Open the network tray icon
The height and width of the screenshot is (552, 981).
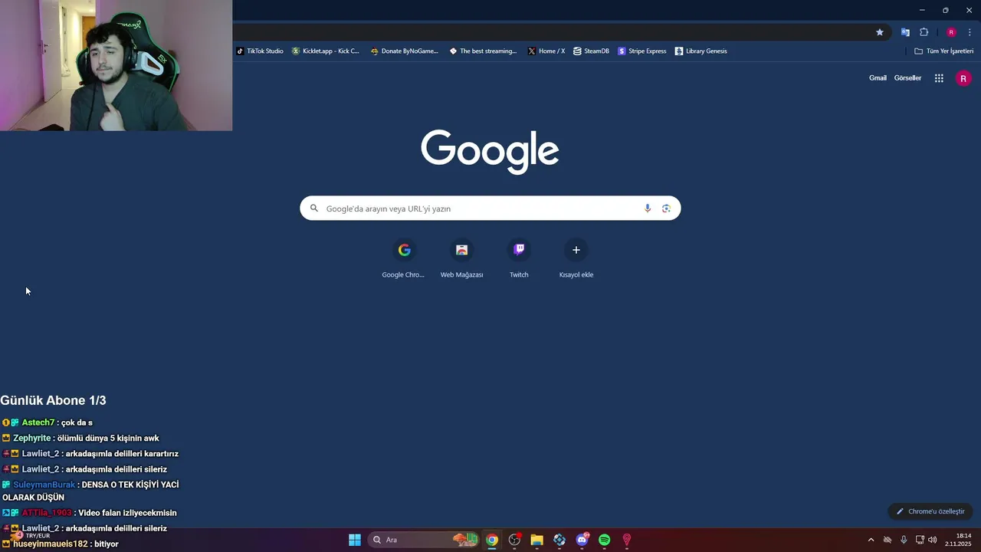pyautogui.click(x=920, y=540)
